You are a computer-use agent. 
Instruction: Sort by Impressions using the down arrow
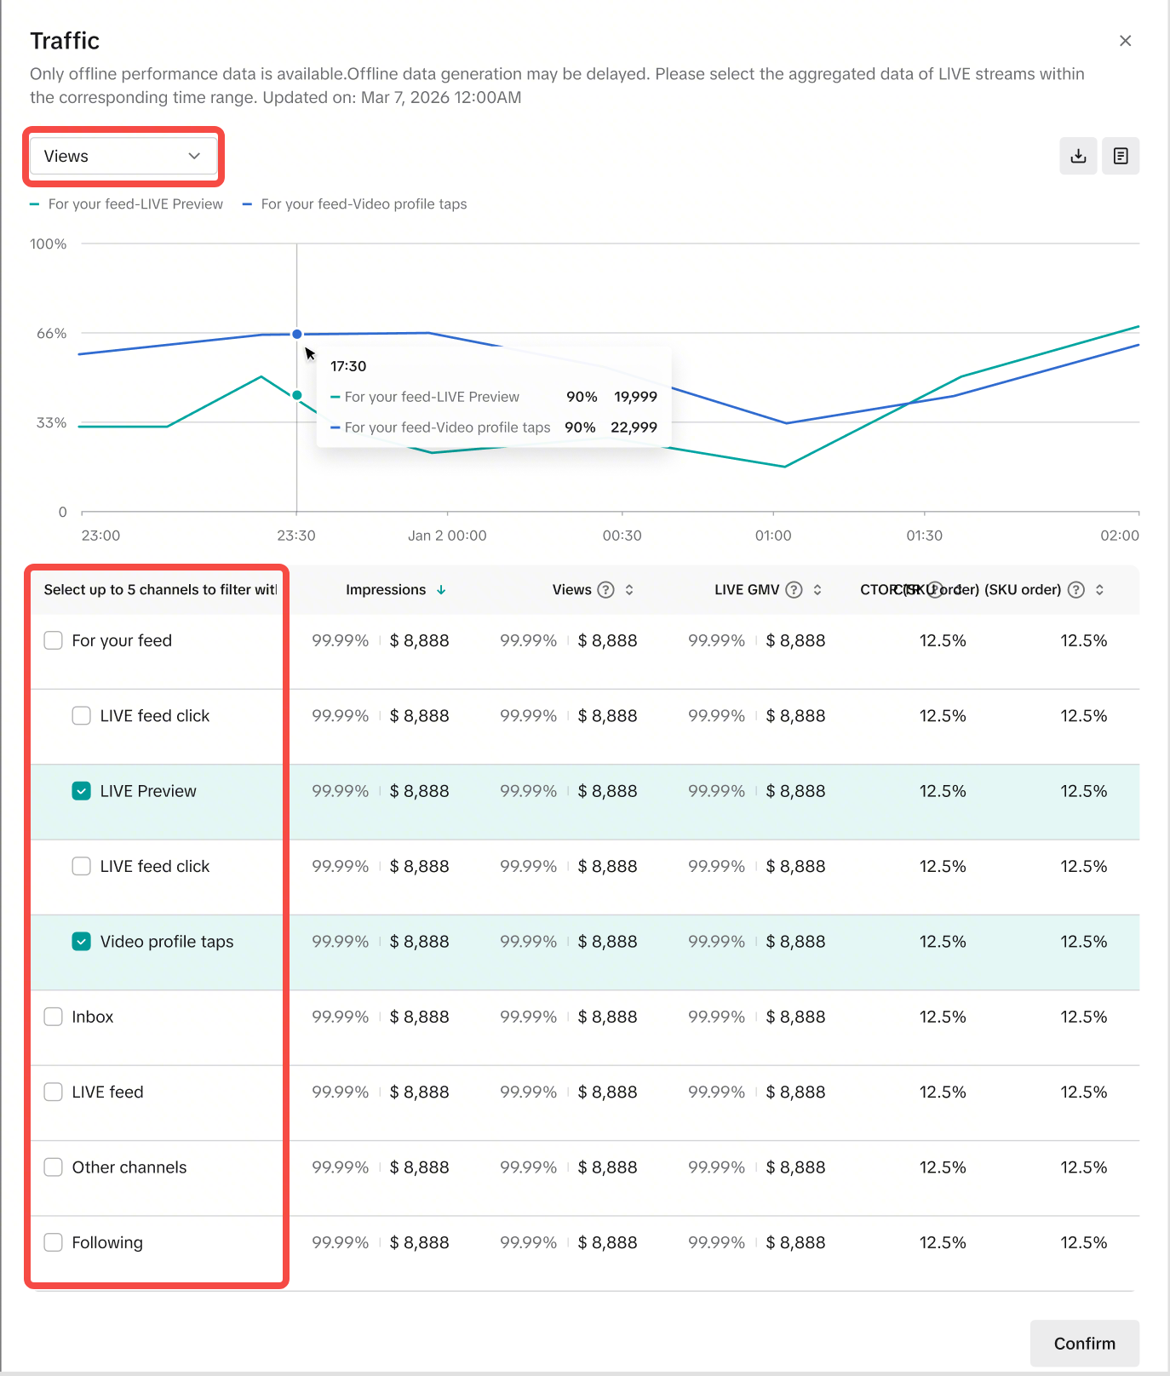click(441, 590)
